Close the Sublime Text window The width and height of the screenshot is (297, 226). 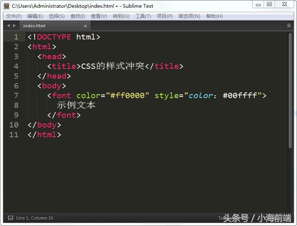point(284,4)
